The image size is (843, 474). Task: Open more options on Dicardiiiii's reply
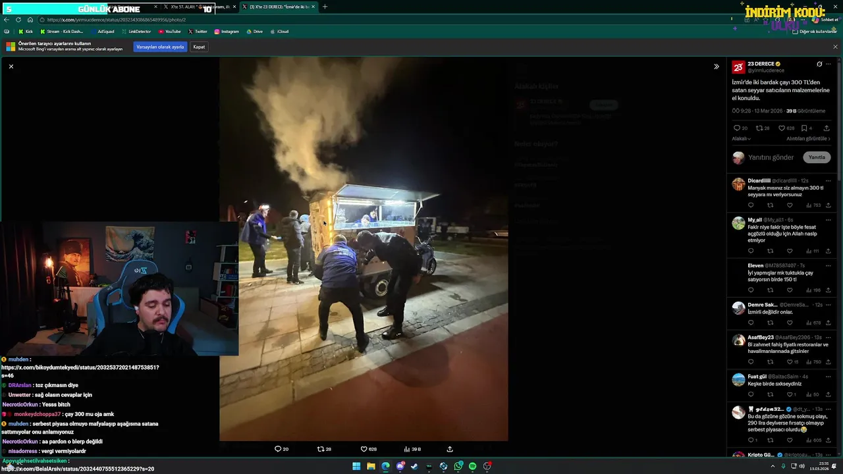coord(829,180)
